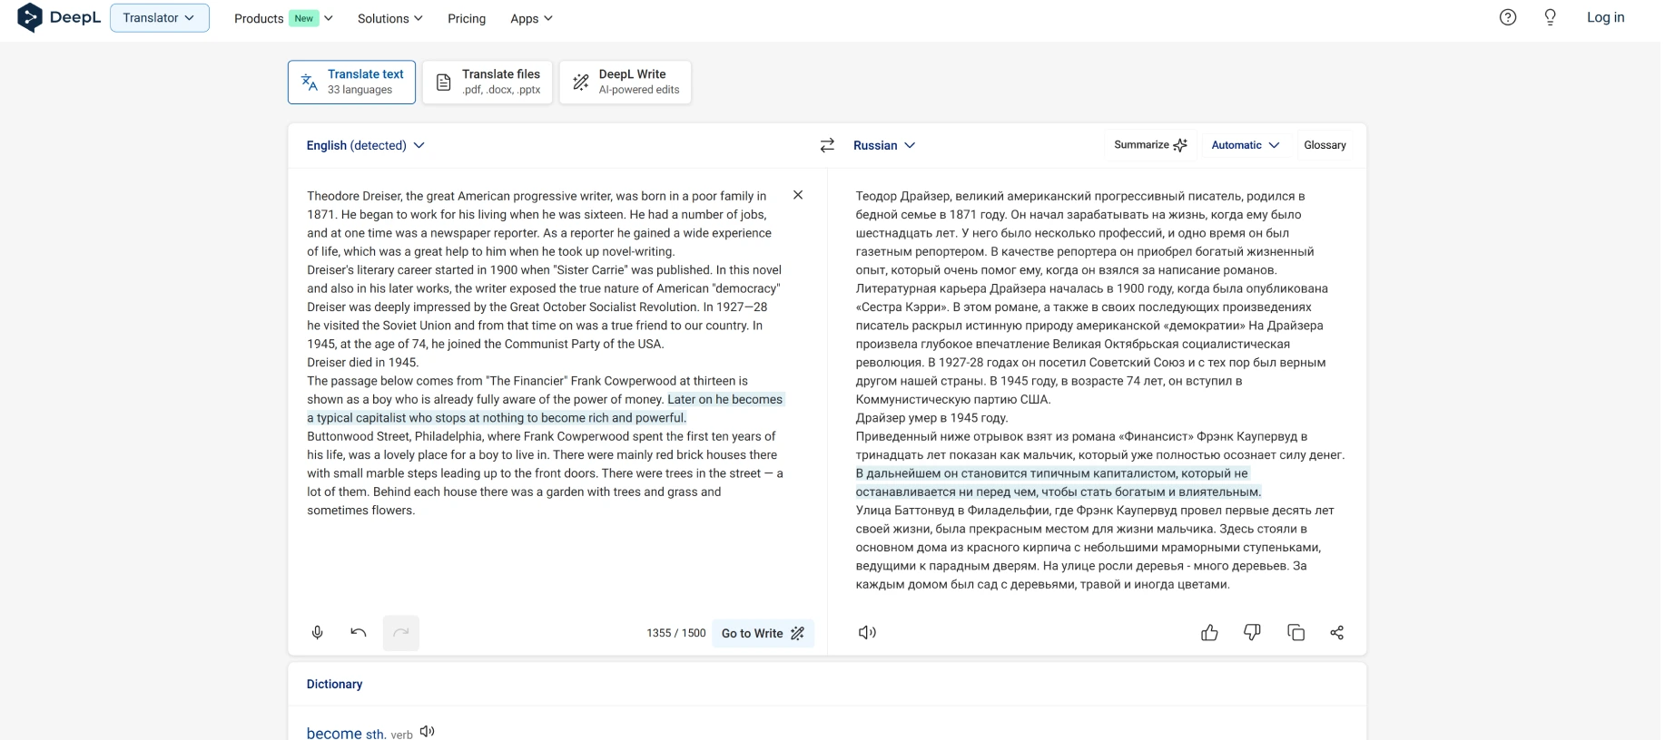The width and height of the screenshot is (1665, 740).
Task: Click the lightbulb tips icon
Action: (x=1551, y=17)
